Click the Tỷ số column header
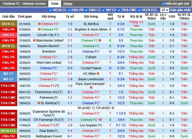Image resolution: width=192 pixels, height=139 pixels. [x=70, y=17]
